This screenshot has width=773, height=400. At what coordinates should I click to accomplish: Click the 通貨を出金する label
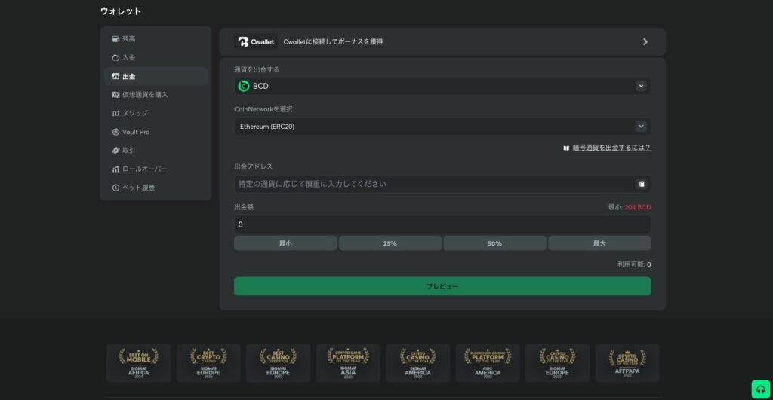pos(257,69)
